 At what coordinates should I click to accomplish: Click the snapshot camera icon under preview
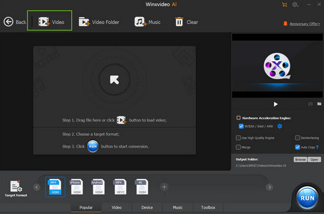click(x=310, y=104)
